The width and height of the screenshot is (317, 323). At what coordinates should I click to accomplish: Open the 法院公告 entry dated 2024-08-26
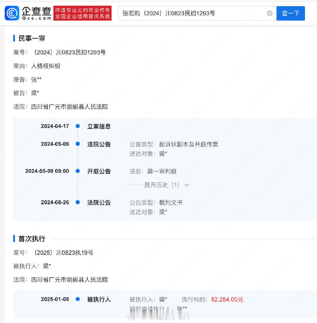point(99,203)
